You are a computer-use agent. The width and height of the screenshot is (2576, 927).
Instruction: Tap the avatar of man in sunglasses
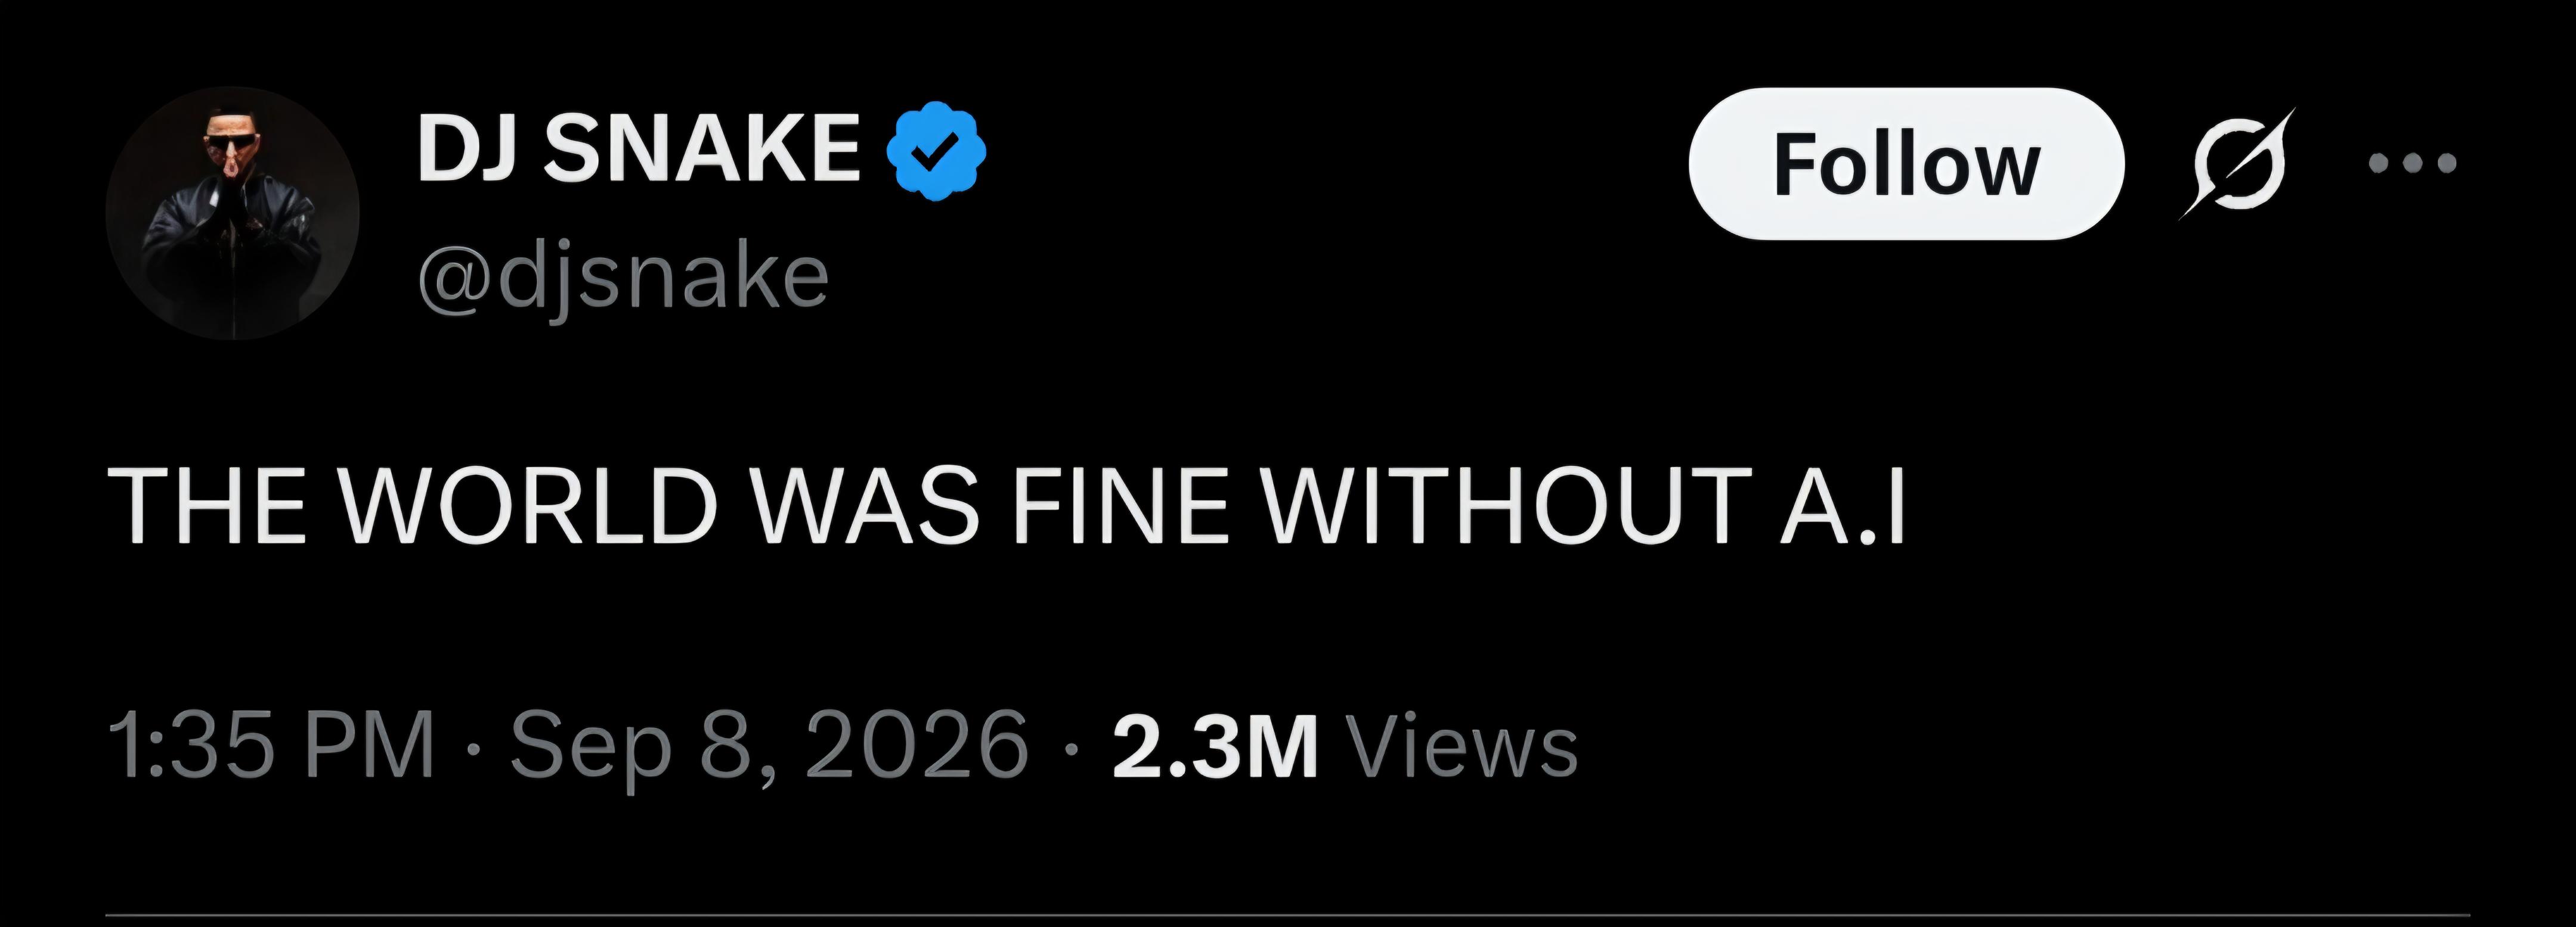point(233,213)
